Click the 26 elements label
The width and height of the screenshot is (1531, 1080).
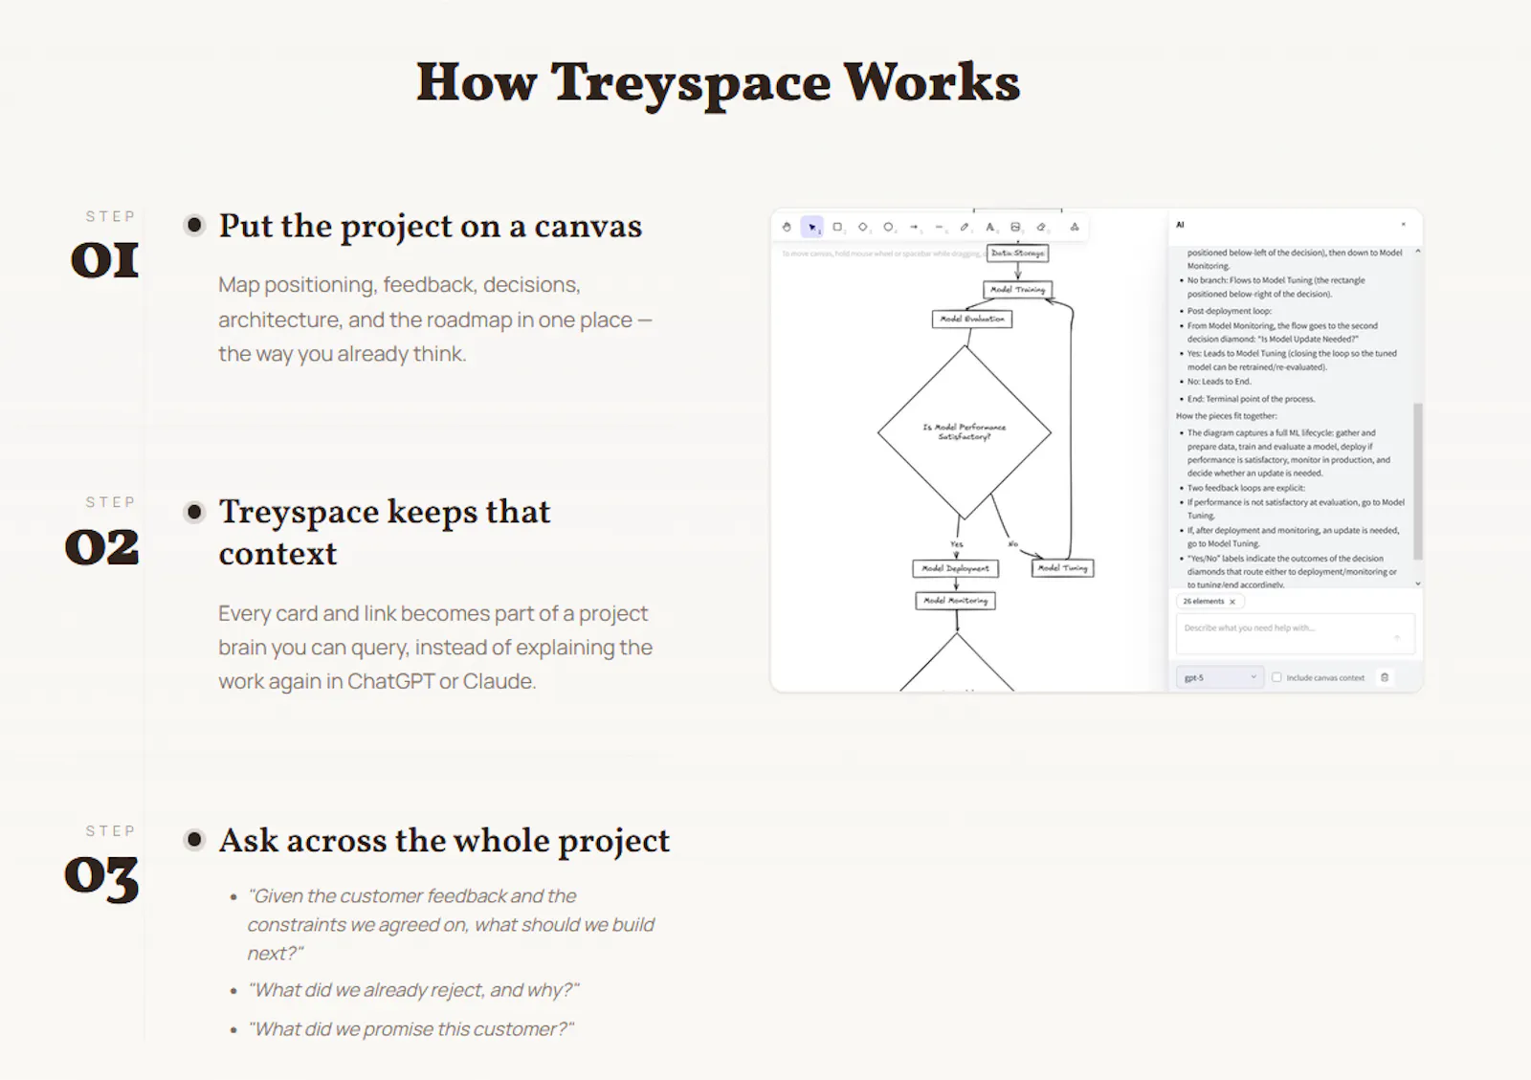coord(1203,602)
